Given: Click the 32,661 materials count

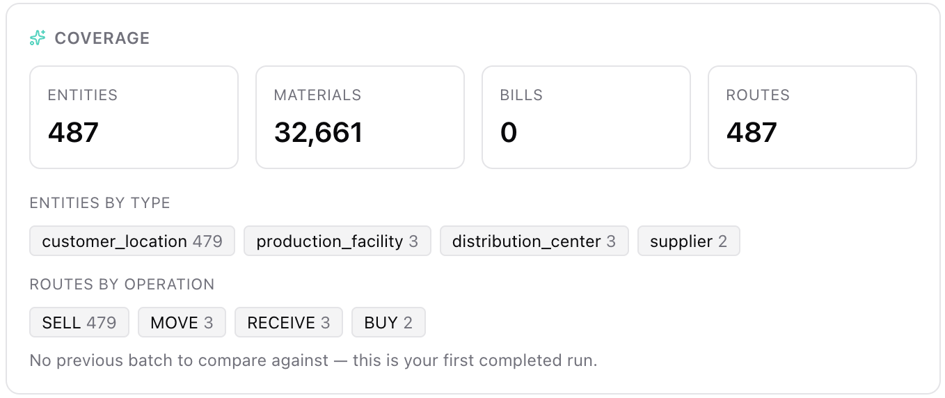Looking at the screenshot, I should click(x=318, y=132).
